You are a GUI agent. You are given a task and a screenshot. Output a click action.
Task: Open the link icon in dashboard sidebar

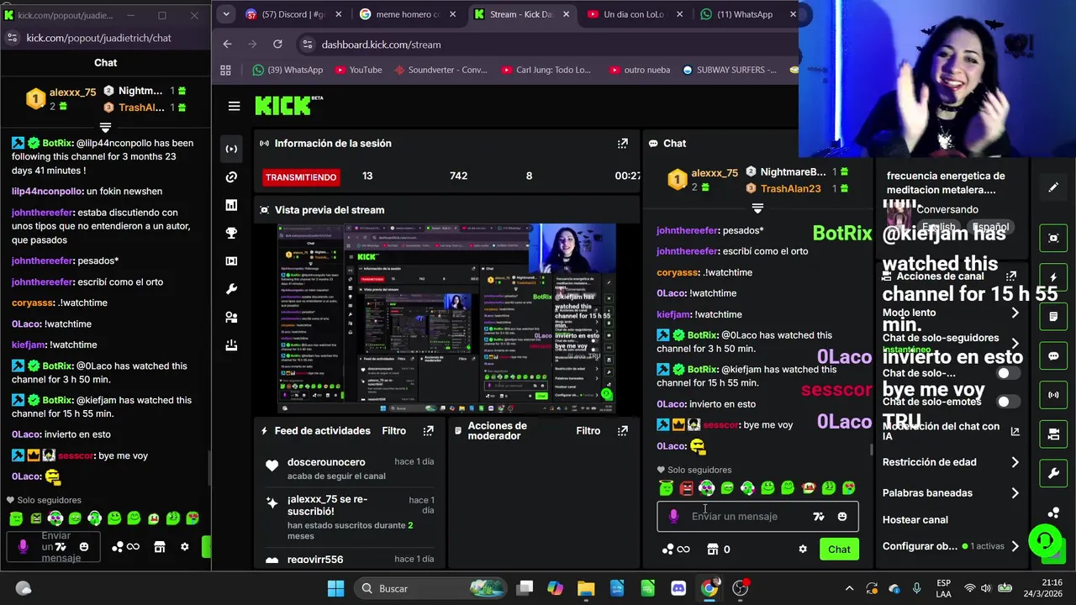coord(231,176)
